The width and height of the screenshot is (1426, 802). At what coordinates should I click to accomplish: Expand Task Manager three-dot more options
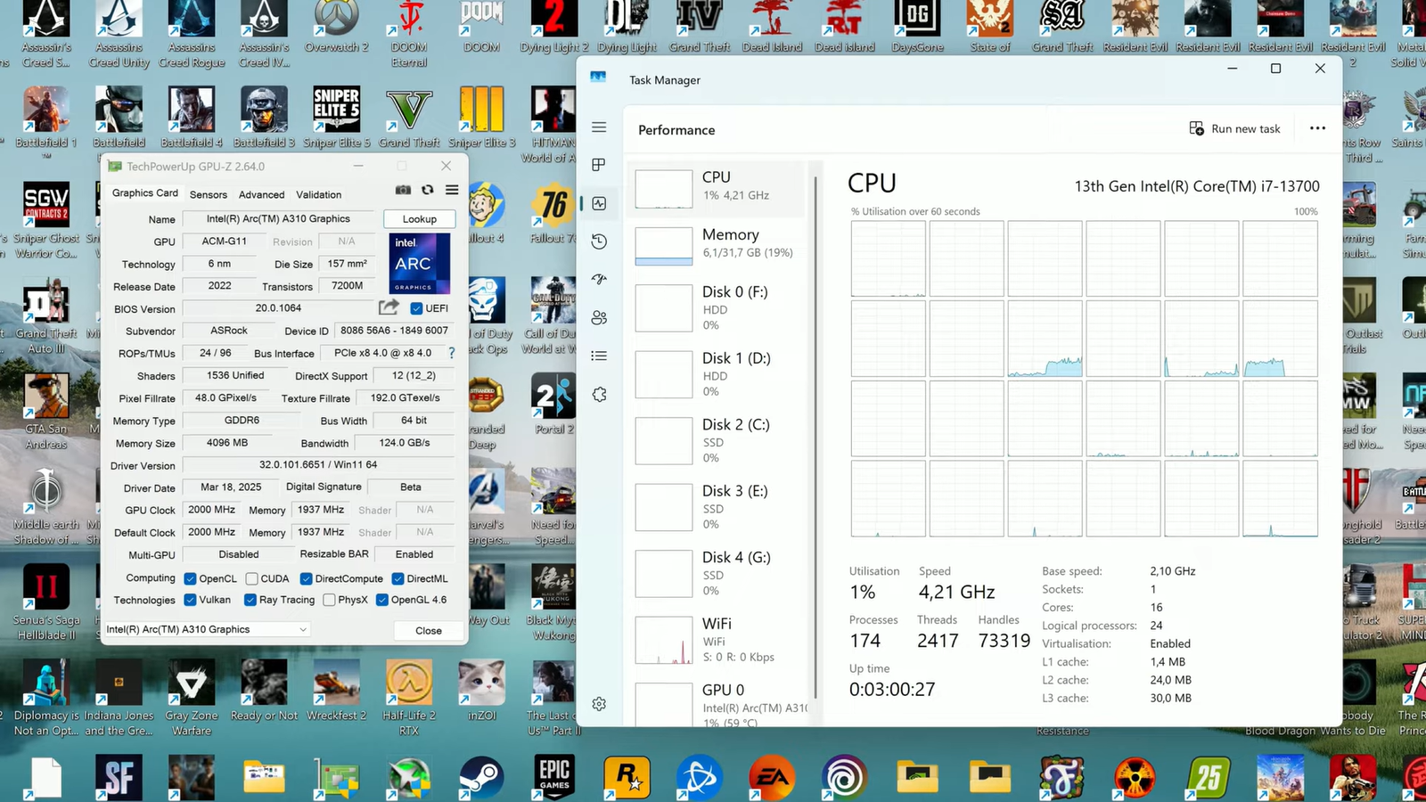point(1317,128)
